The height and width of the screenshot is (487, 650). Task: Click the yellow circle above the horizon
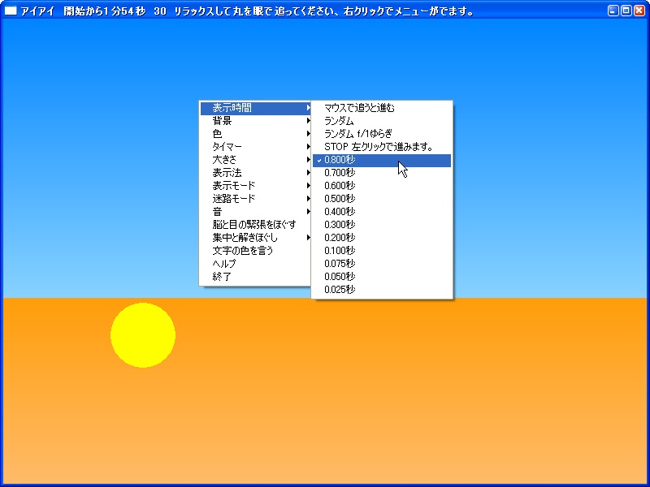144,334
